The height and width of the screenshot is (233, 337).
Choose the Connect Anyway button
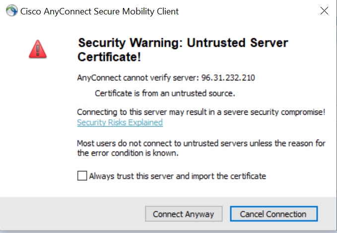(184, 214)
